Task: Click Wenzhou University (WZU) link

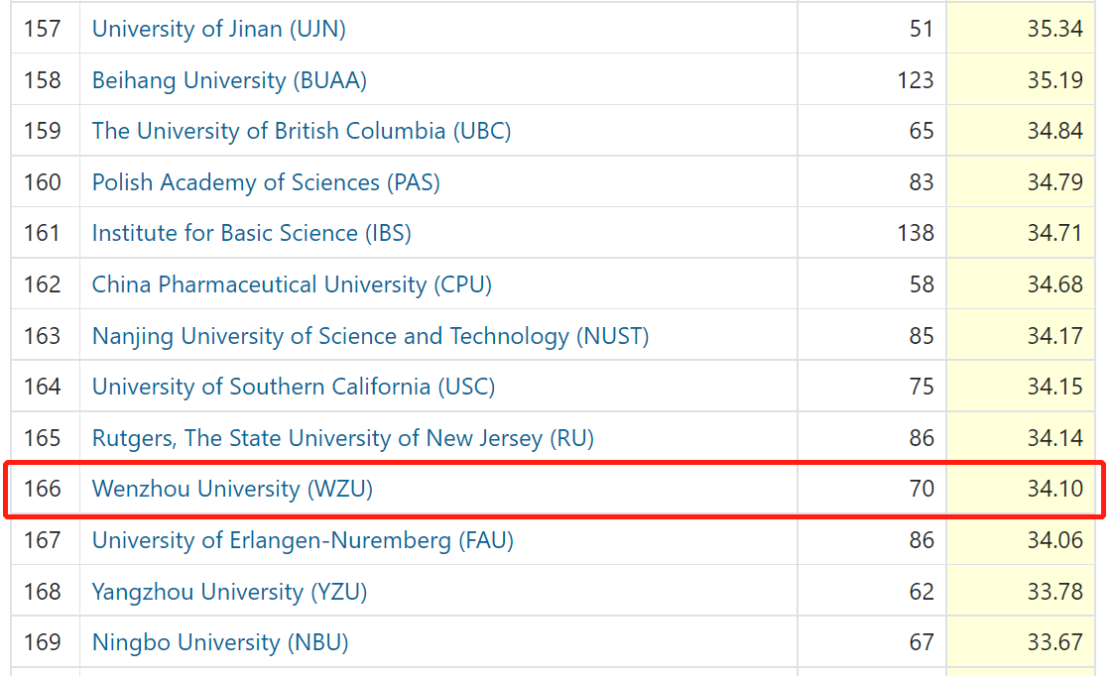Action: pyautogui.click(x=232, y=489)
